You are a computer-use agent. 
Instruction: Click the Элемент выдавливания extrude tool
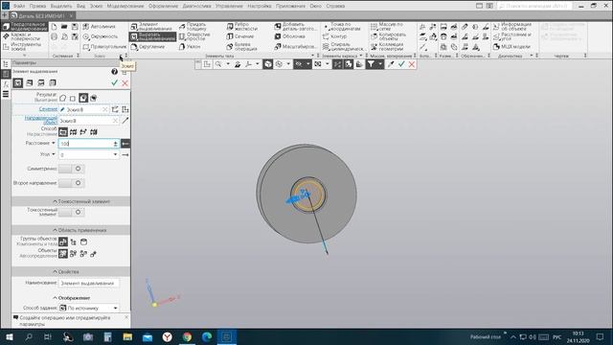click(x=151, y=27)
